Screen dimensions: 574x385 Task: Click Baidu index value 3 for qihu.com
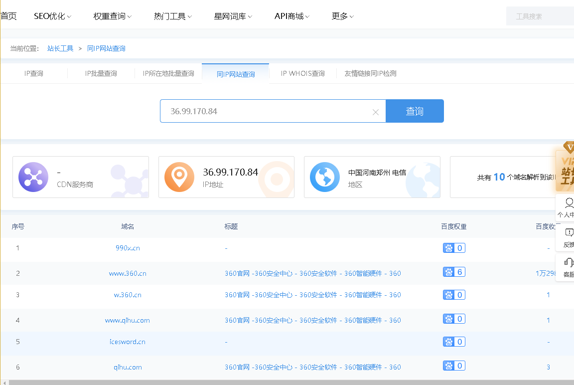(x=549, y=367)
